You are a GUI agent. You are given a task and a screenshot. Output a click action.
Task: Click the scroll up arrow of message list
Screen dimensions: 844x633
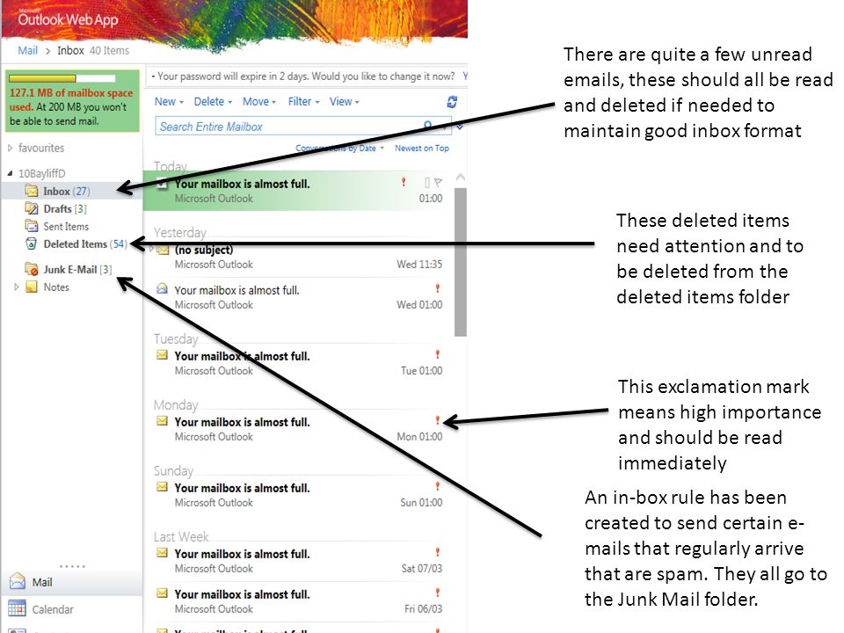click(x=460, y=177)
